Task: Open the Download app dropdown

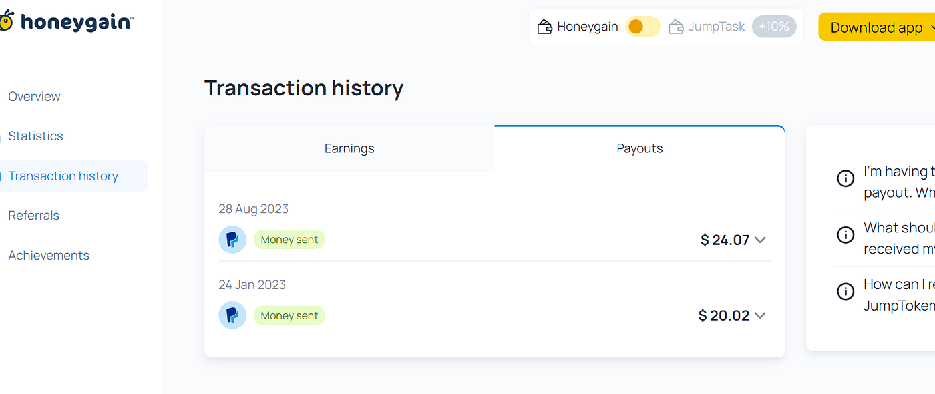Action: tap(876, 27)
